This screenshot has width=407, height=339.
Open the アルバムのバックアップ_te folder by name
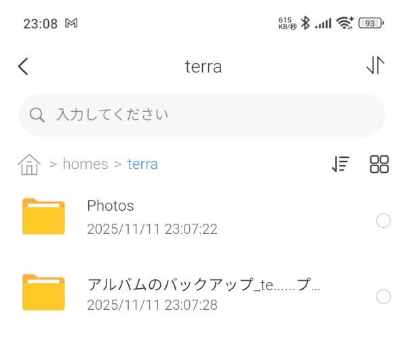click(203, 285)
